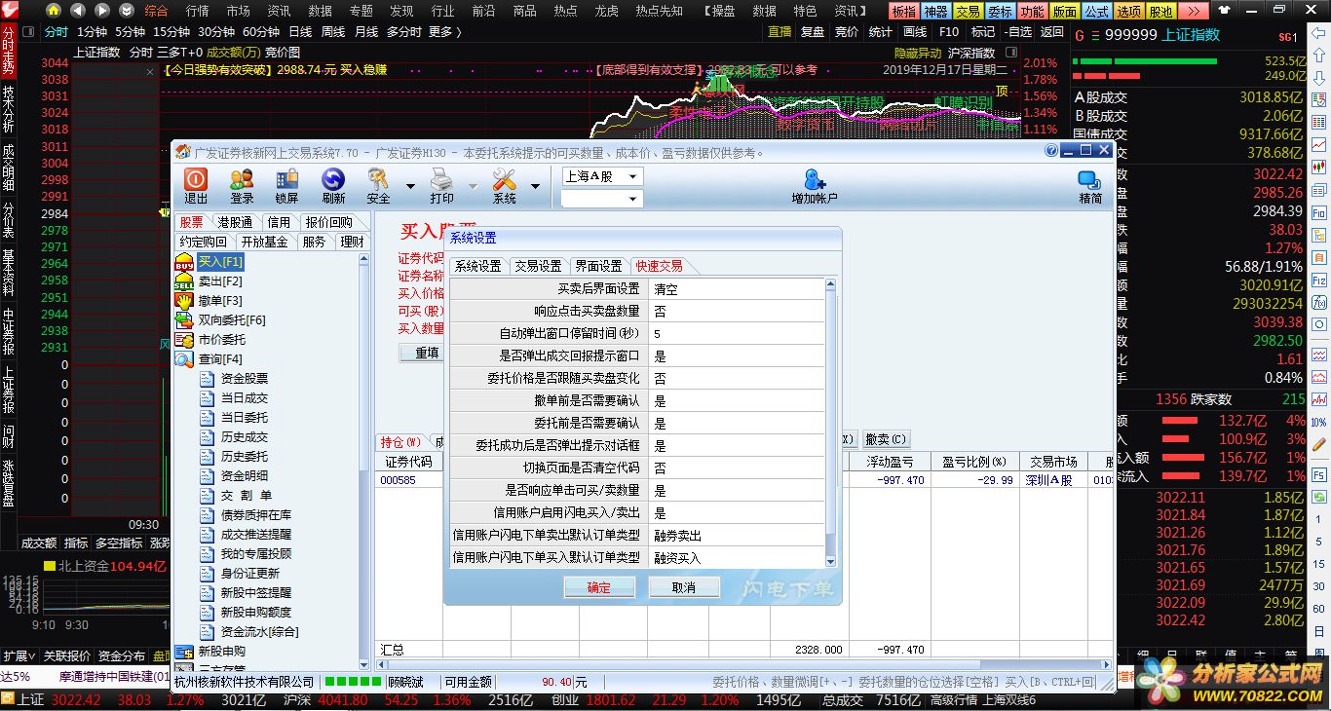This screenshot has width=1331, height=711.
Task: Click the 公式 formula button
Action: click(1096, 11)
